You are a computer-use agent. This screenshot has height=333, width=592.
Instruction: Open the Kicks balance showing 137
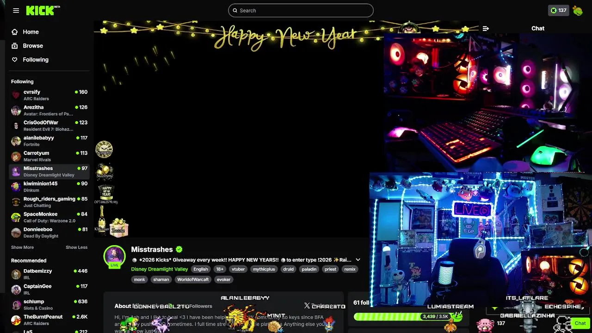point(558,10)
